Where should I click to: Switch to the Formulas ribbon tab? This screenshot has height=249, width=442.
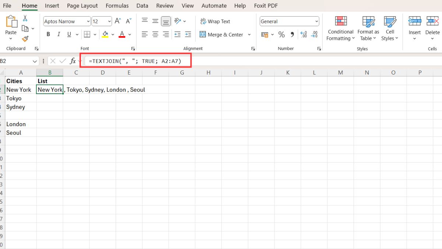click(117, 6)
